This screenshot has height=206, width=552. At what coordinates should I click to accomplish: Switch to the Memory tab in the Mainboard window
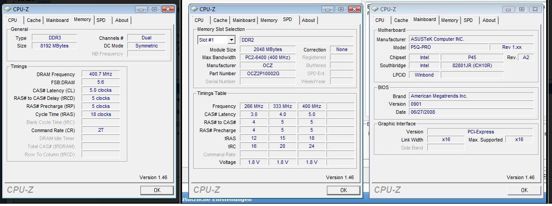[450, 20]
